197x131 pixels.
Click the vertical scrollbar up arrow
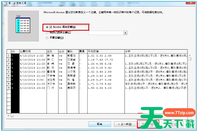click(190, 55)
